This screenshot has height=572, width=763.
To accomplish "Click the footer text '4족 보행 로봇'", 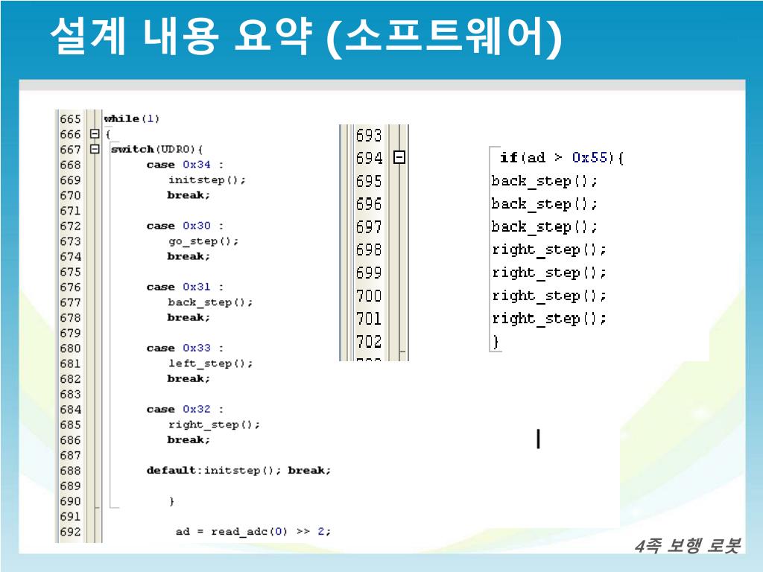I will (x=688, y=546).
